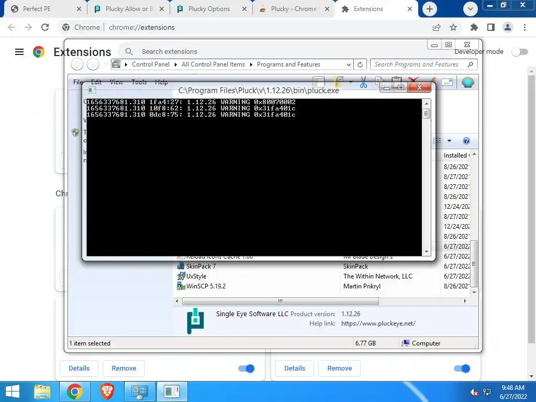Open the File menu in Control Panel
Viewport: 536px width, 402px height.
click(x=78, y=82)
